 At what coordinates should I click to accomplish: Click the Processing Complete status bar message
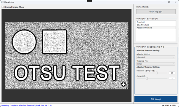(26, 106)
